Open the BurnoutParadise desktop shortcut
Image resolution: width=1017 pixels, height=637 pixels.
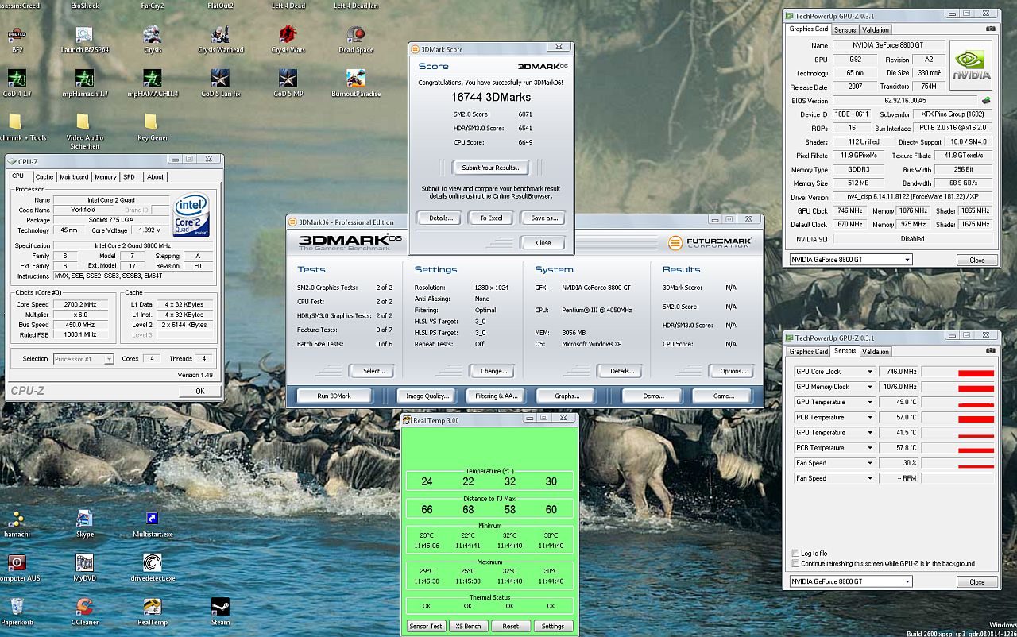356,83
